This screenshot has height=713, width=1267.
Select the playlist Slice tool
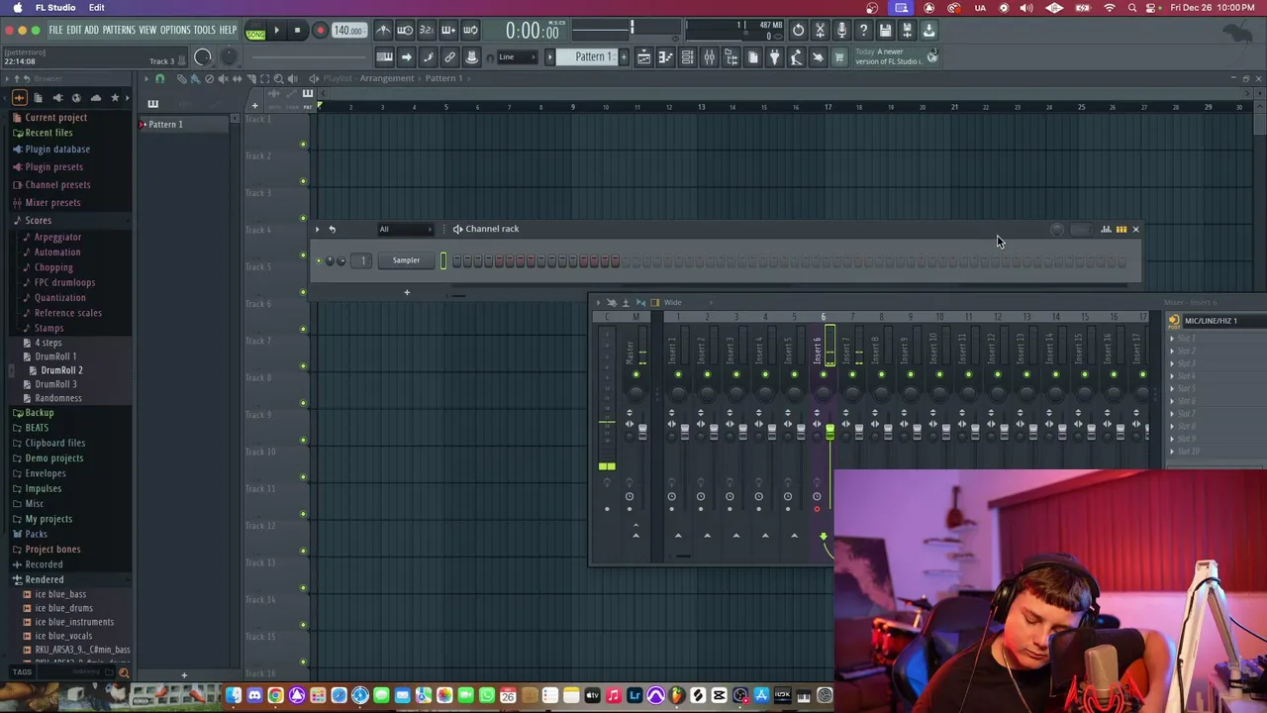(251, 78)
